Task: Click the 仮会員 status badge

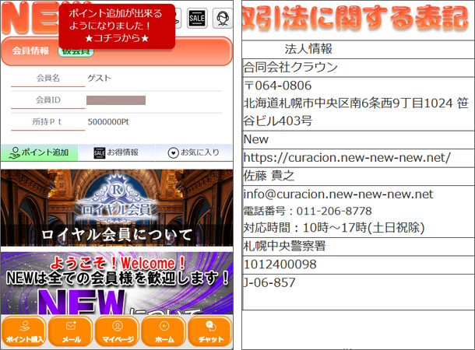Action: click(76, 51)
